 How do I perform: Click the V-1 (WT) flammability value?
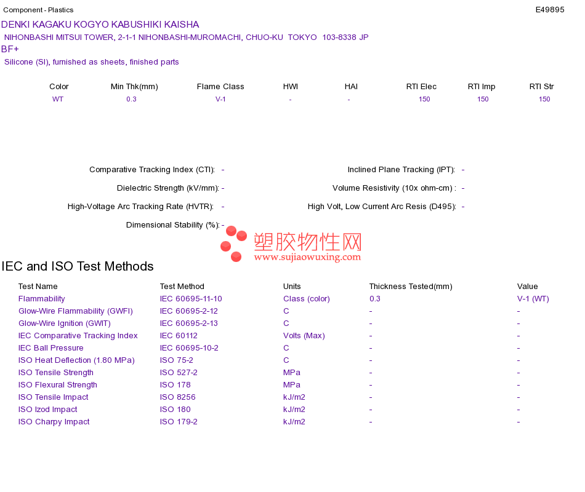[x=533, y=298]
